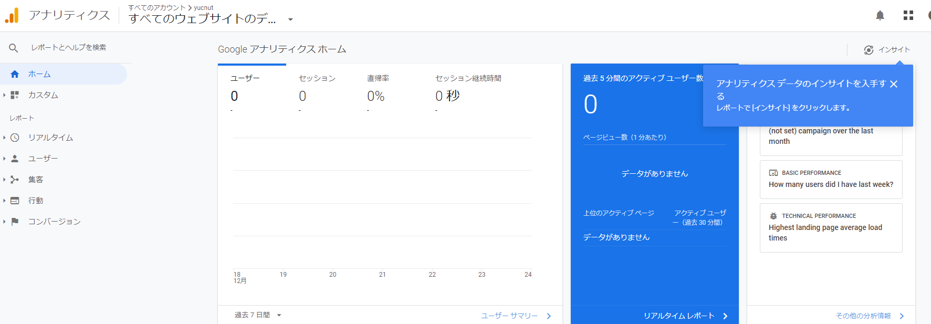
Task: Open 'How many users did I have last week?' card
Action: [x=831, y=180]
